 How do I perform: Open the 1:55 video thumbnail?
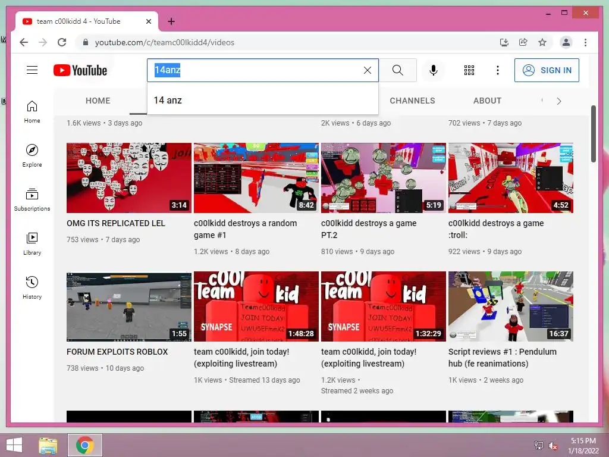[129, 306]
